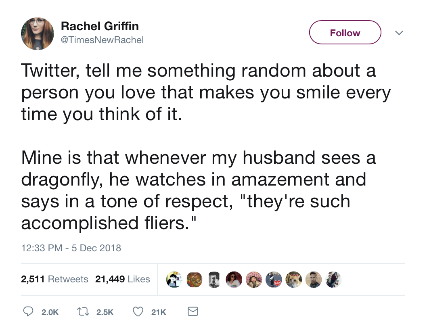Image resolution: width=427 pixels, height=334 pixels.
Task: Expand the tweet options chevron menu
Action: [x=399, y=33]
